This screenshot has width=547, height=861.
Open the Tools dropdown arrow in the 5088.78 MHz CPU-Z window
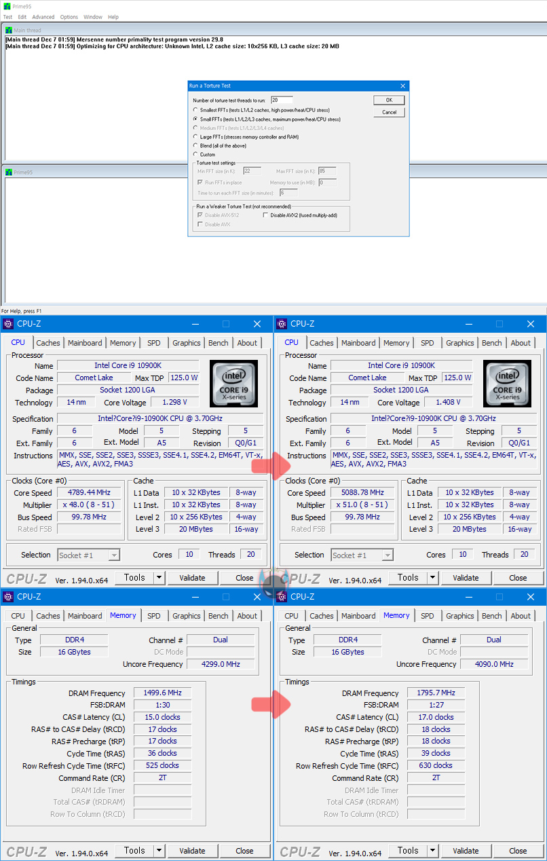tap(433, 578)
